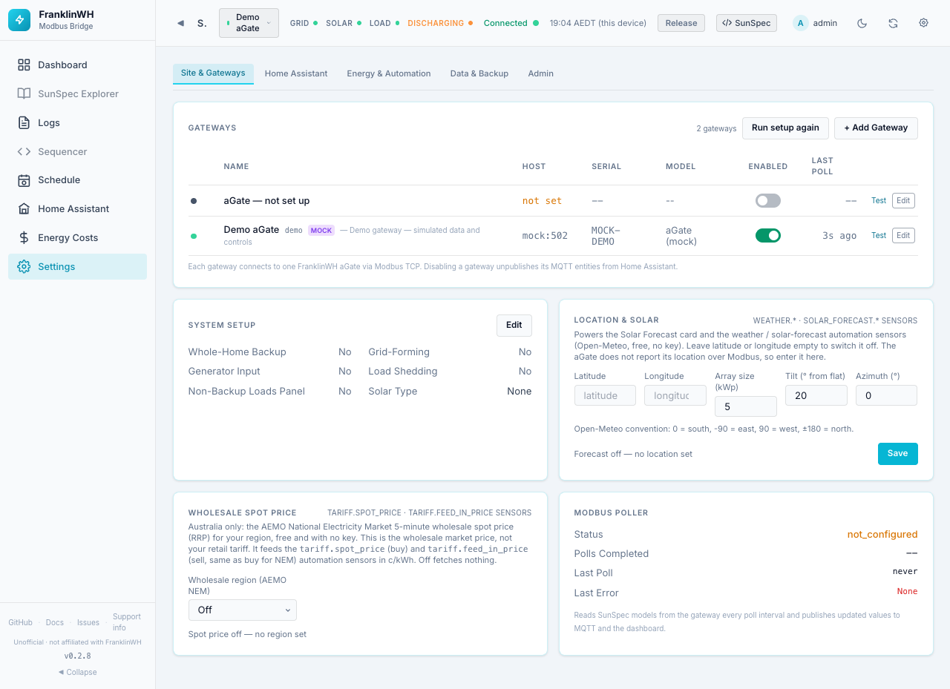This screenshot has height=689, width=950.
Task: Open the Docs footer link
Action: tap(55, 623)
